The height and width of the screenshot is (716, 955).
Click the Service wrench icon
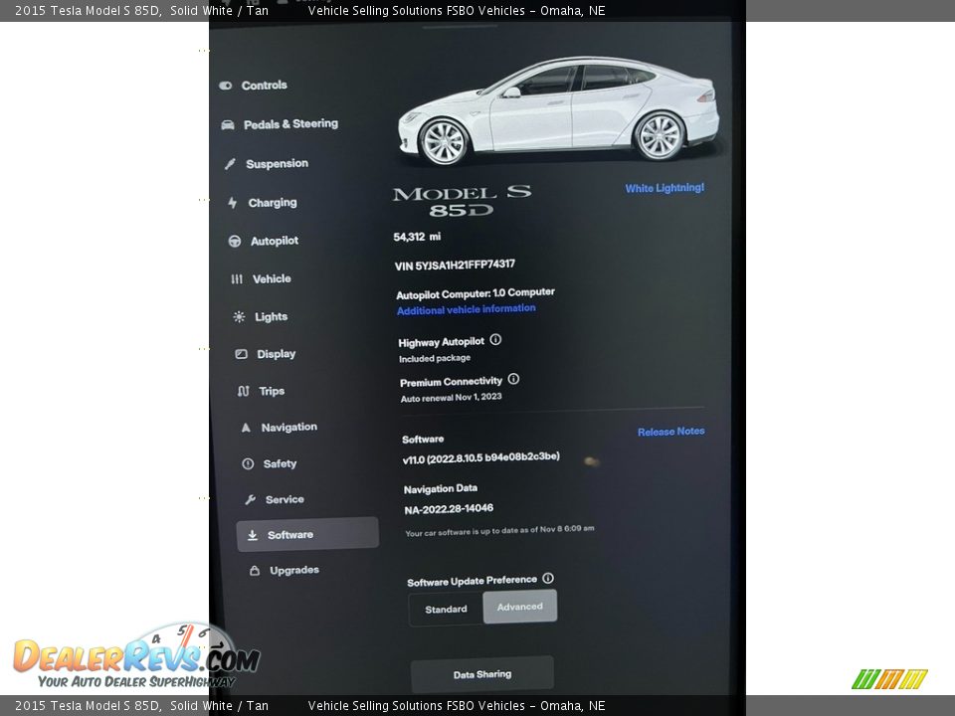click(x=251, y=500)
